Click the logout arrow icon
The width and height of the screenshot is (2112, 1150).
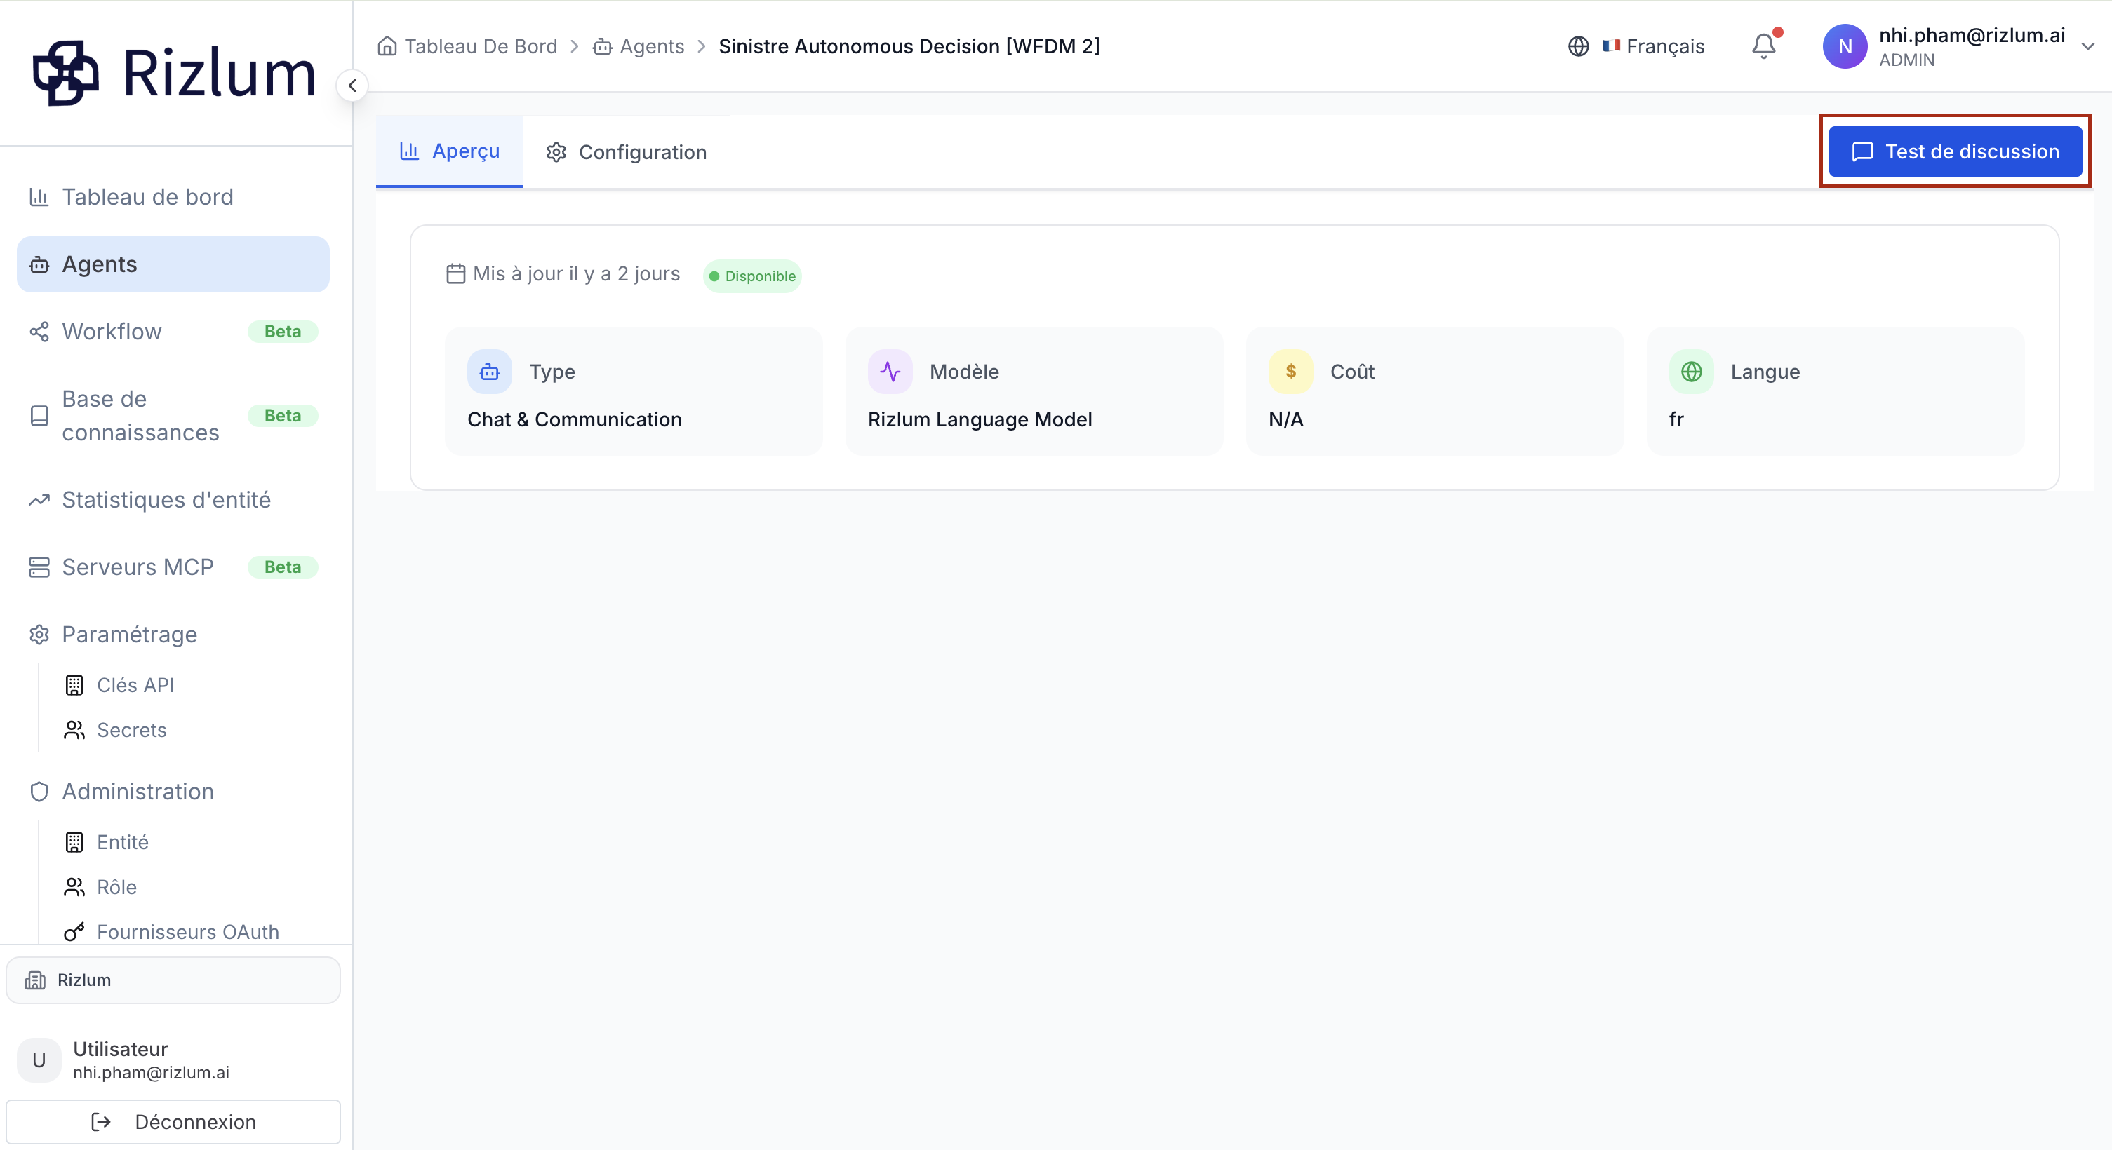point(101,1121)
